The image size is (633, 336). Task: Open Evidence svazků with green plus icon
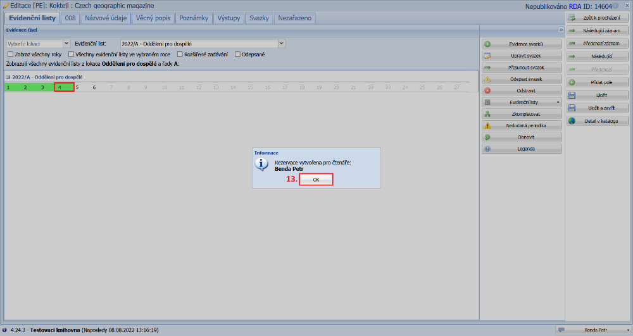coord(487,44)
